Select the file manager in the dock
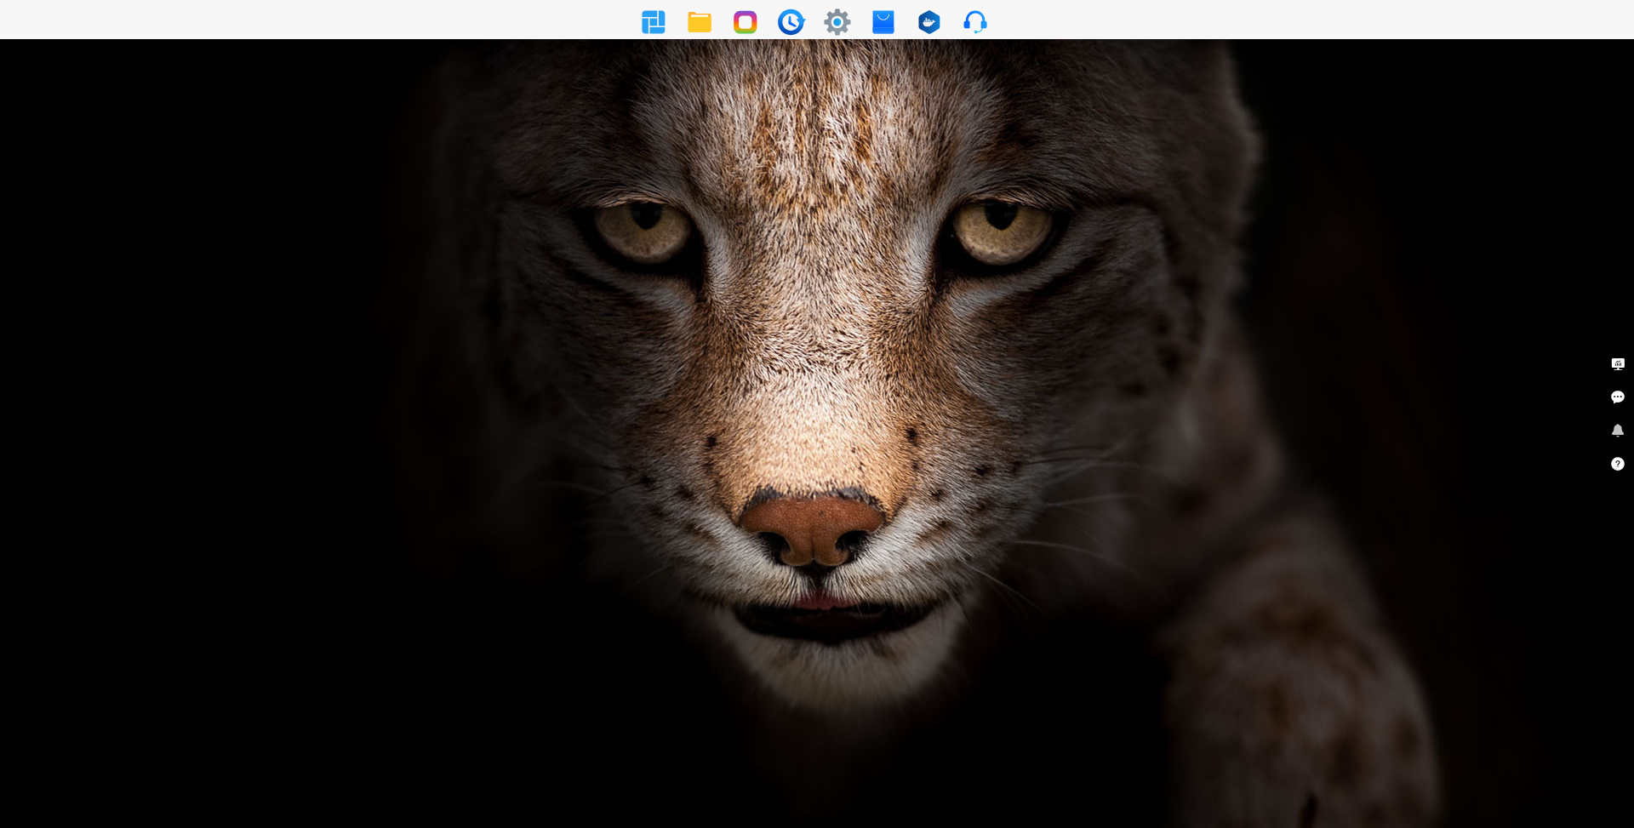 click(700, 22)
